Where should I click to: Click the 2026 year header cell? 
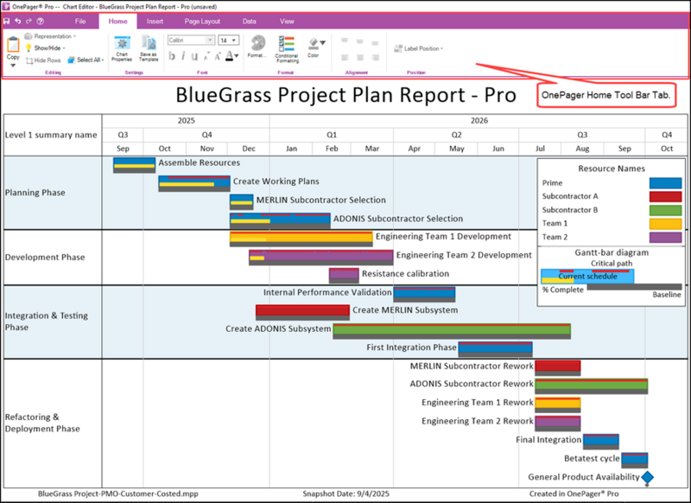pyautogui.click(x=479, y=120)
